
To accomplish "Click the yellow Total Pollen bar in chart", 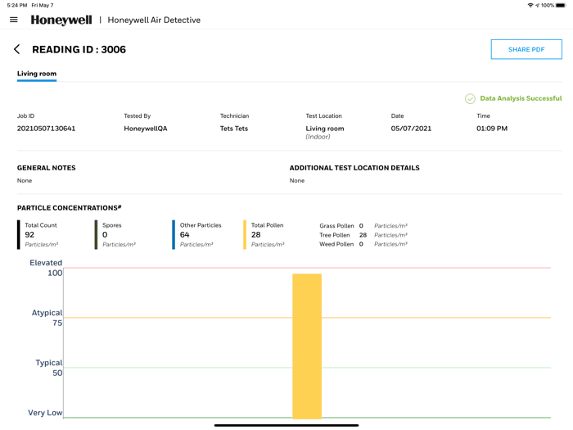I will pyautogui.click(x=307, y=346).
